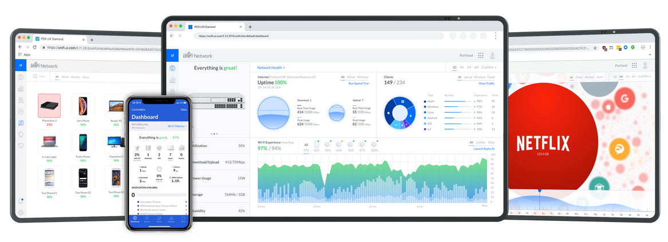This screenshot has width=668, height=242.
Task: Open Custom time range dropdown in center window
Action: 489,67
